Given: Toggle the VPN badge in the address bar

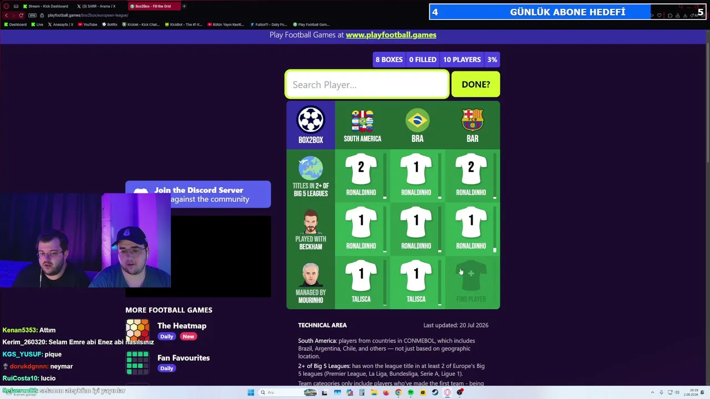Looking at the screenshot, I should (x=32, y=15).
